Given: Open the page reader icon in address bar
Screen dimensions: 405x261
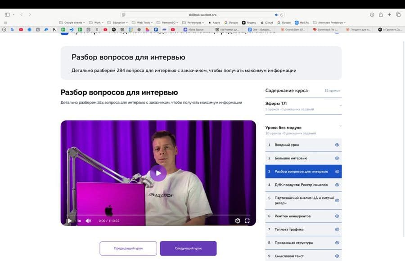Looking at the screenshot, I should pos(124,15).
